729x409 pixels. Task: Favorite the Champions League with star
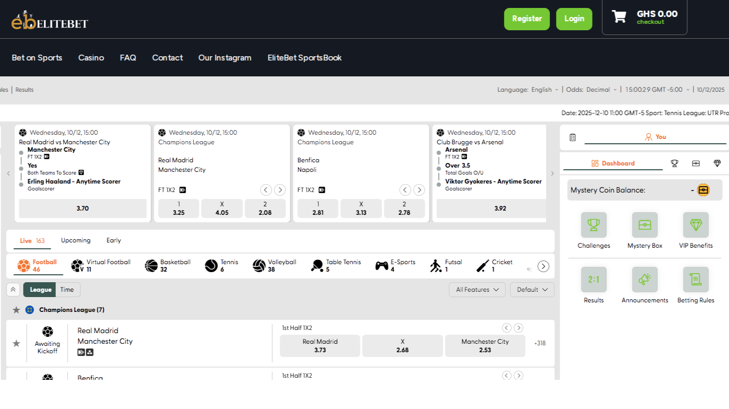(16, 310)
